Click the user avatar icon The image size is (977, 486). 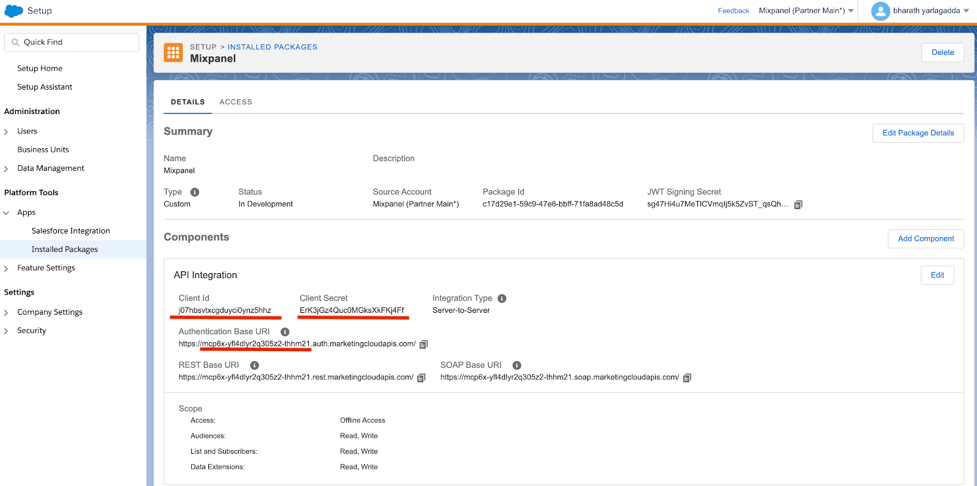point(880,11)
